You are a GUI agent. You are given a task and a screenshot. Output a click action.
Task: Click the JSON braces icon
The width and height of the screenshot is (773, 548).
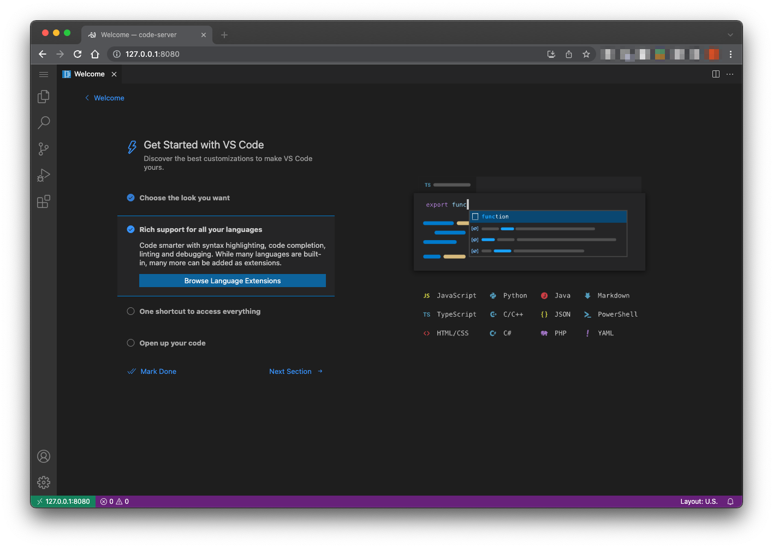544,314
